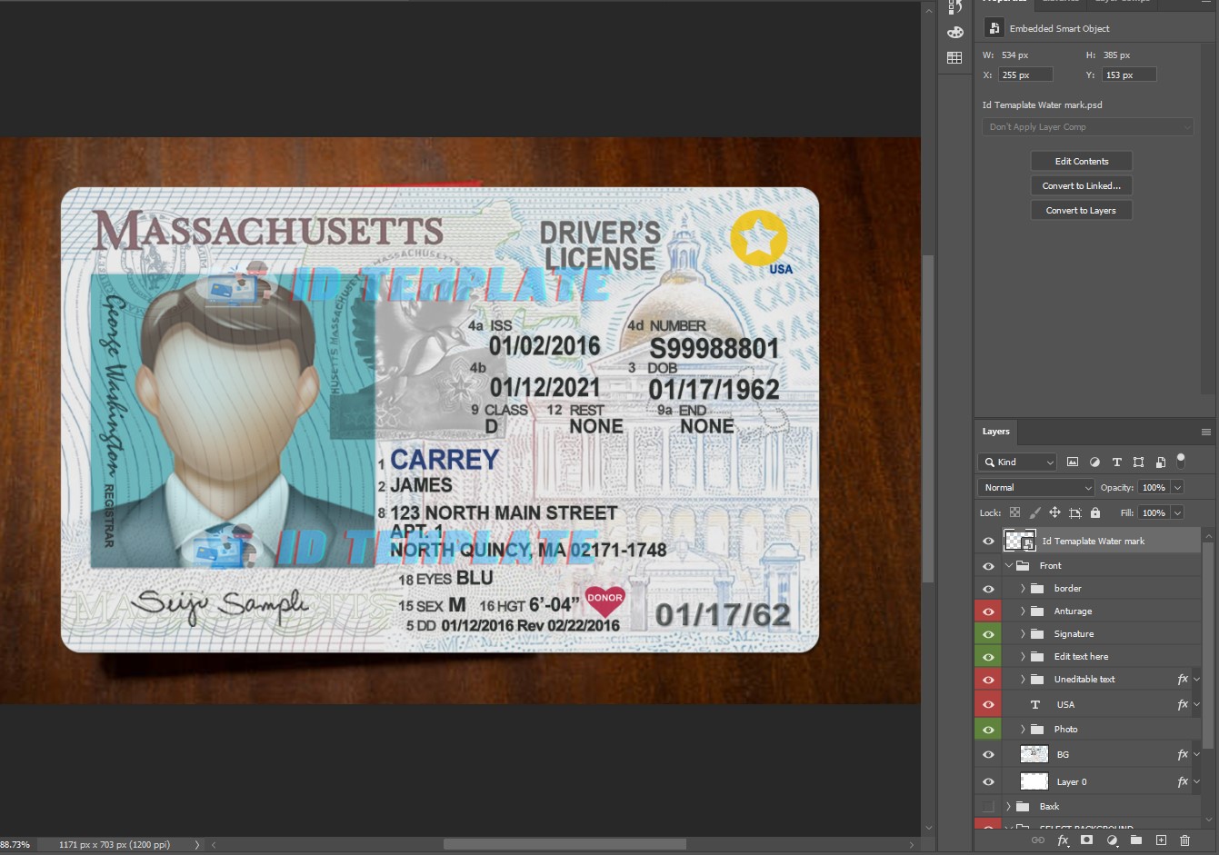1219x855 pixels.
Task: Click fx badge on BG layer
Action: [x=1183, y=754]
